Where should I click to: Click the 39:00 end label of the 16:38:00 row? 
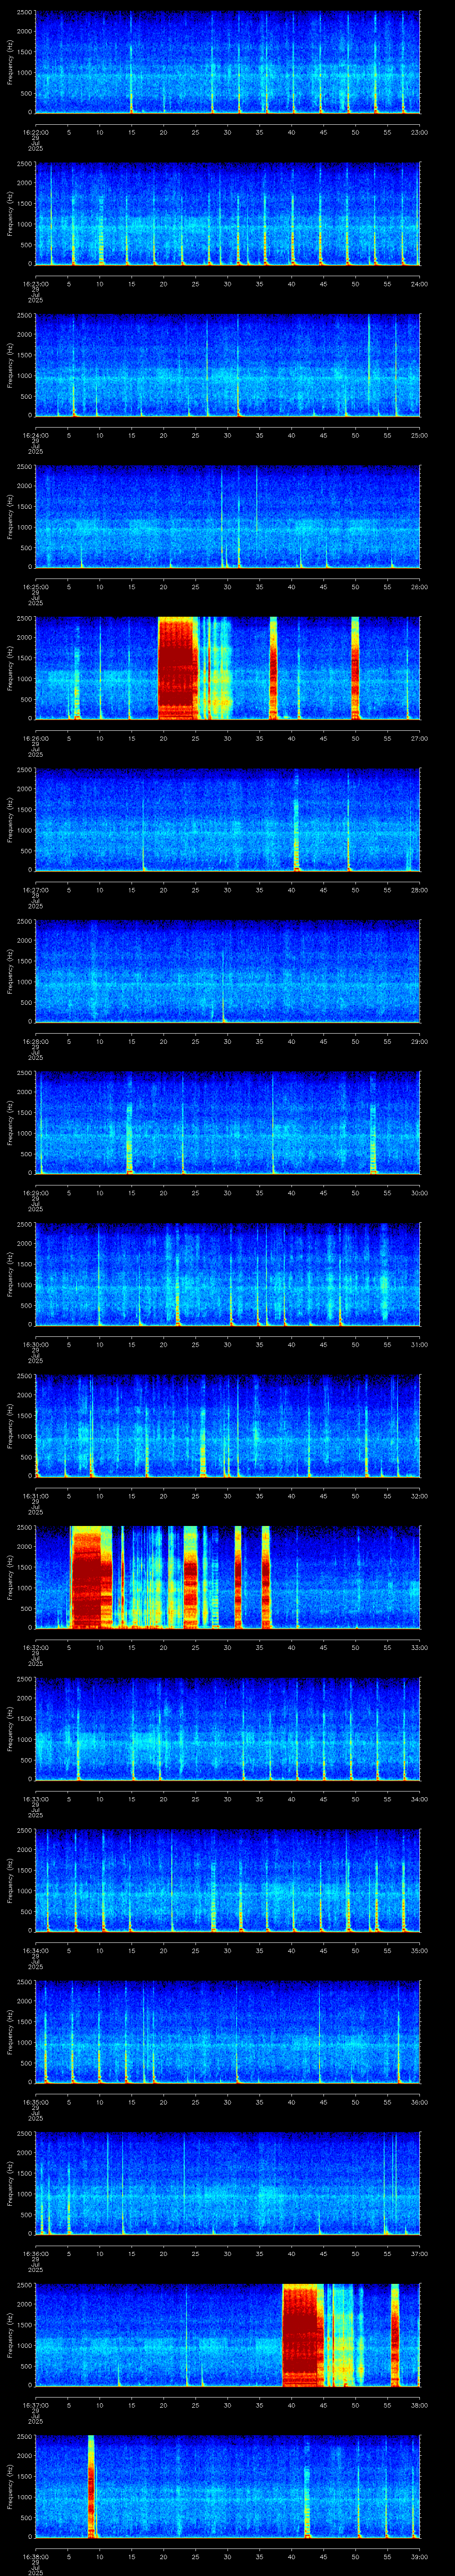point(419,2556)
